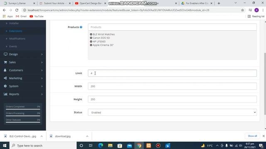Open Microsoft Edge from the taskbar

point(101,145)
